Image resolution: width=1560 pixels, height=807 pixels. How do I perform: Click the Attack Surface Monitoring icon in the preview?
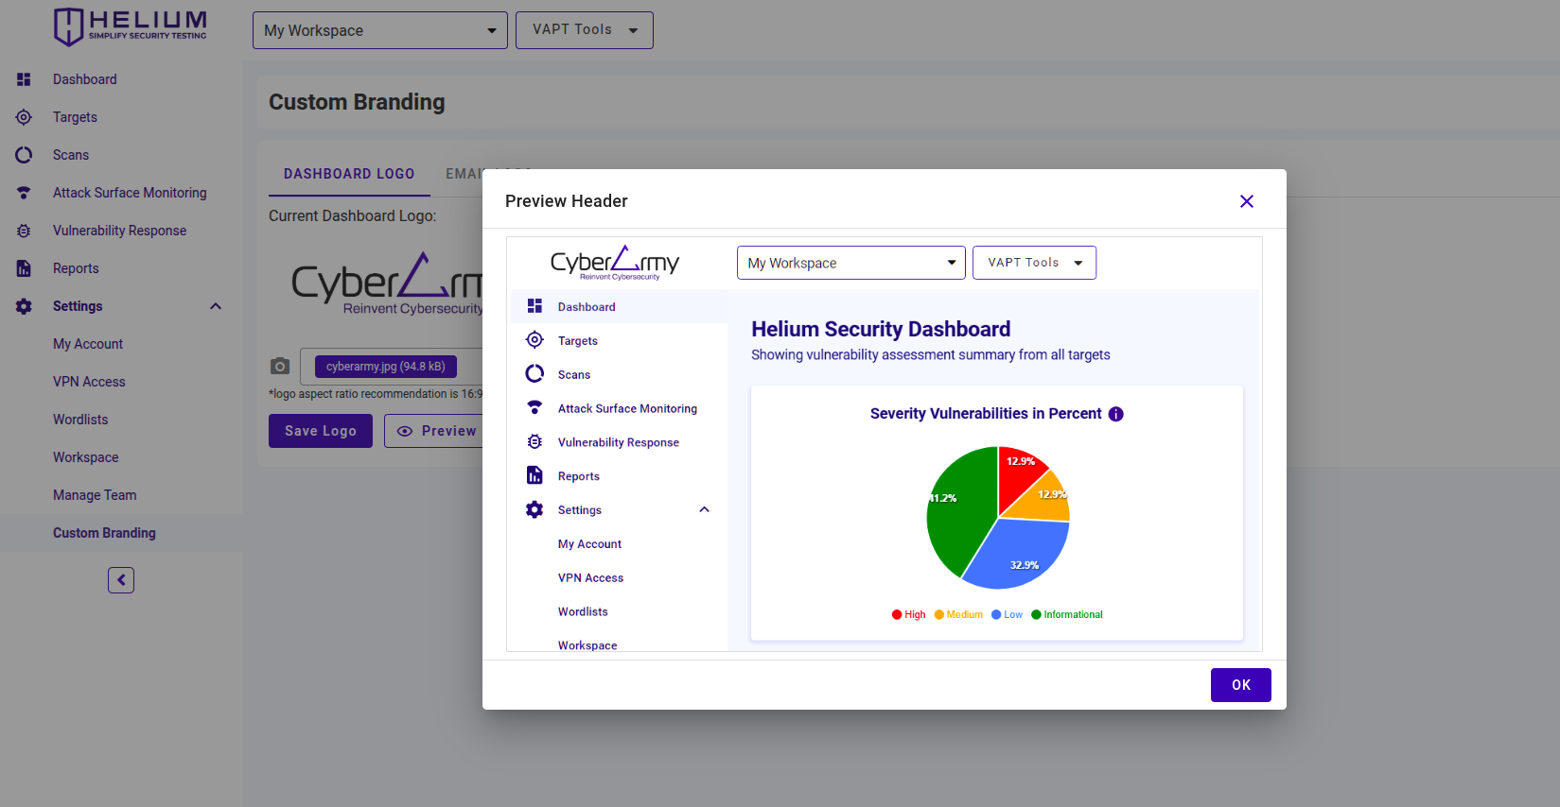pos(535,408)
